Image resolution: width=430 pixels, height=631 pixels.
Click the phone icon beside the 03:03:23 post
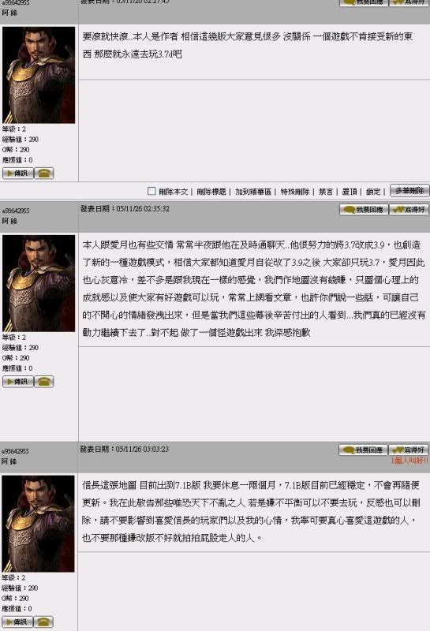coord(43,622)
